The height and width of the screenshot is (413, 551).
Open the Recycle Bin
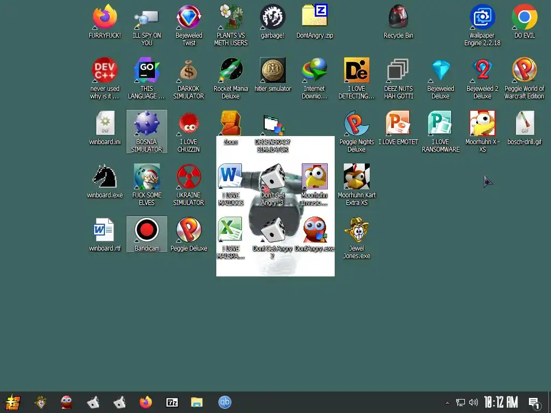[399, 21]
